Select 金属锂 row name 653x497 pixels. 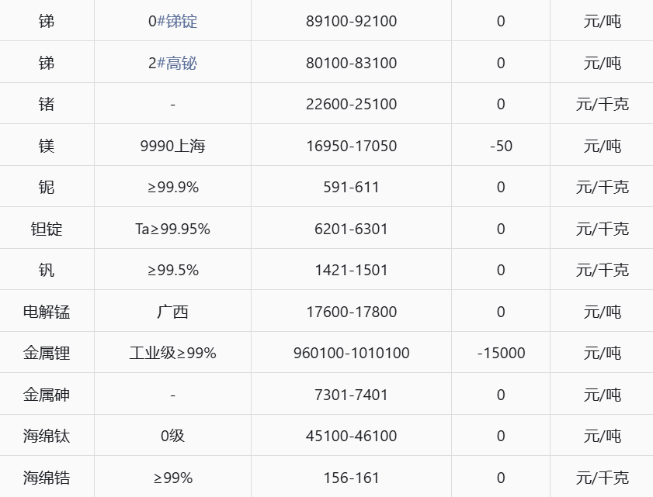[x=47, y=353]
